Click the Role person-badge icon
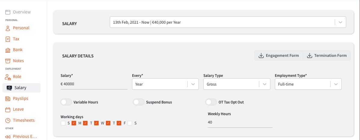 8,77
